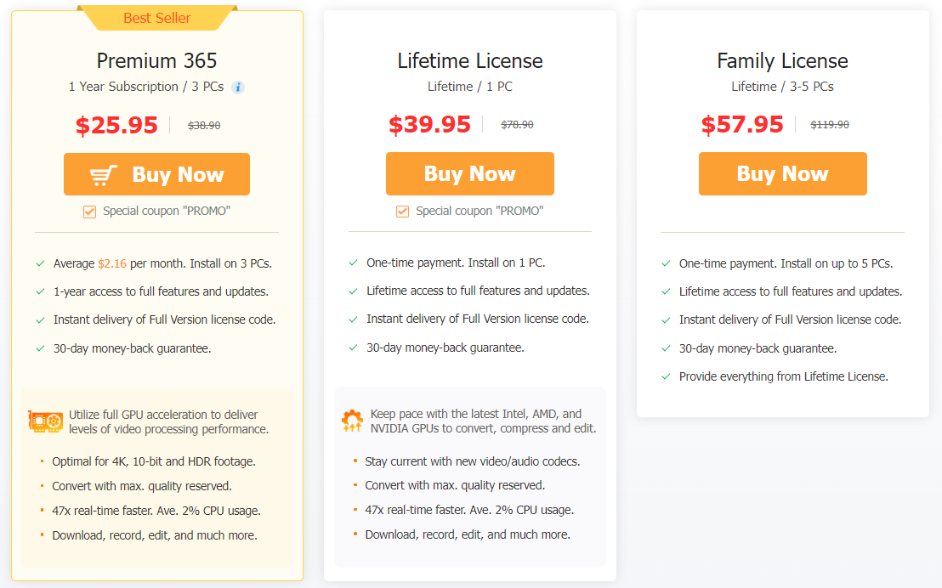
Task: Click checkmark next to Lifetime One-time payment line
Action: (x=353, y=263)
